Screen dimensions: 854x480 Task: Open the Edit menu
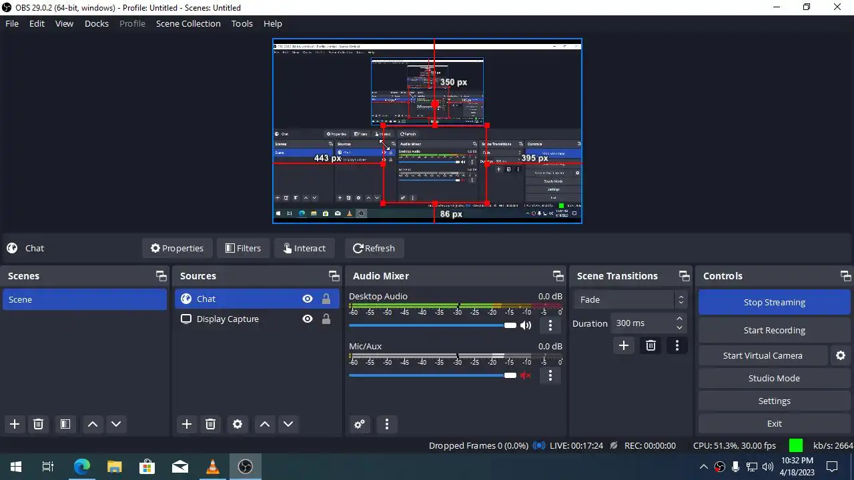coord(37,23)
